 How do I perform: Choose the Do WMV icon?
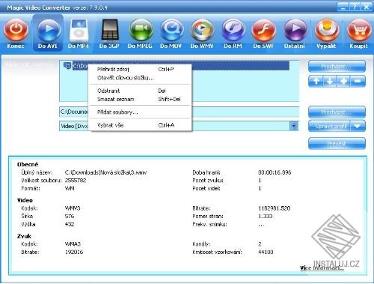[x=202, y=31]
